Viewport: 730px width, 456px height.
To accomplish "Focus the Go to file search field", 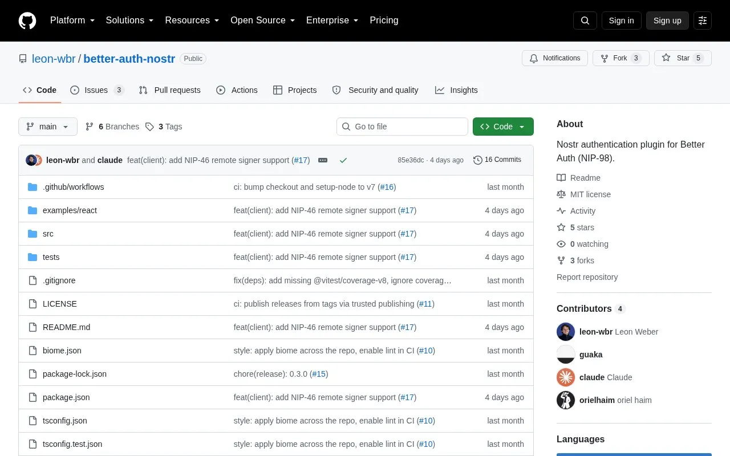I will click(x=402, y=127).
